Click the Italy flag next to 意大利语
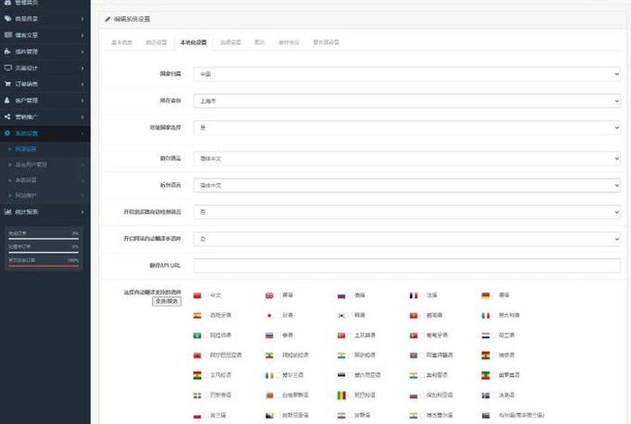The image size is (631, 424). coord(486,315)
